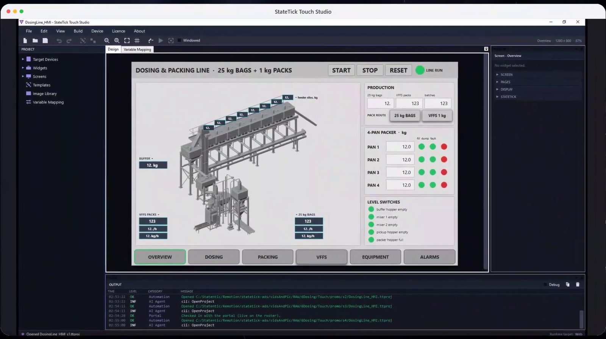606x339 pixels.
Task: Expand the SCREEN properties section
Action: coord(497,75)
